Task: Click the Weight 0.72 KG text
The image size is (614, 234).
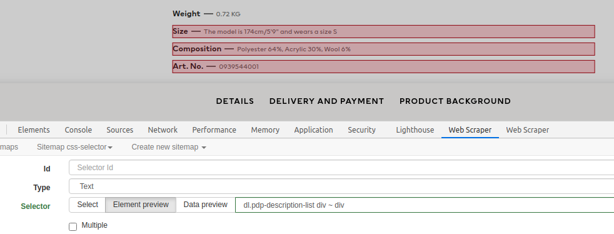Action: point(206,14)
